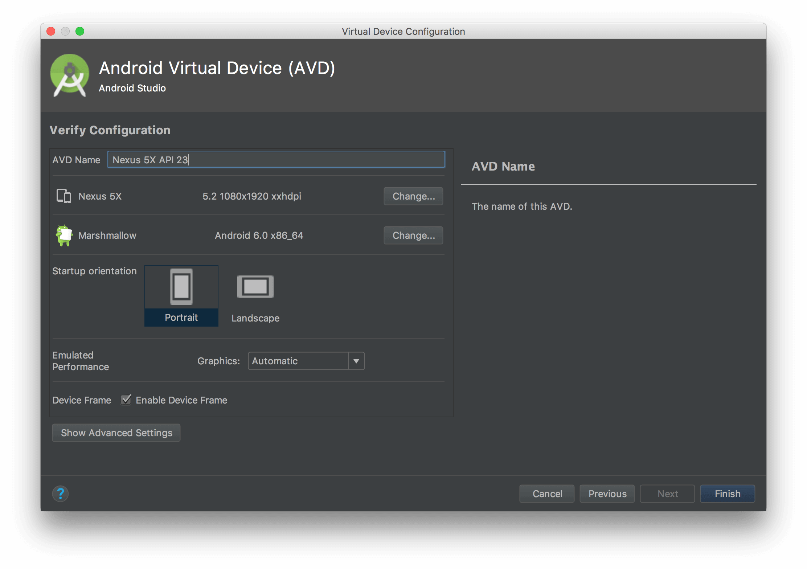Viewport: 807px width, 569px height.
Task: Go back with the Previous button
Action: pyautogui.click(x=607, y=494)
